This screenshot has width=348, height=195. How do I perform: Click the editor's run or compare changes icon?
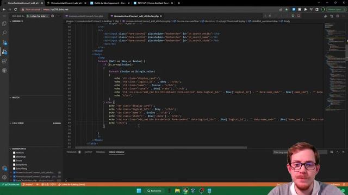point(326,16)
